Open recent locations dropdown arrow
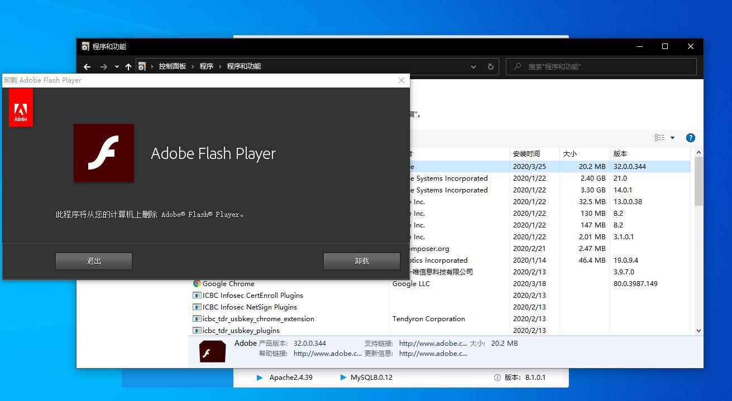The image size is (732, 401). pos(117,67)
